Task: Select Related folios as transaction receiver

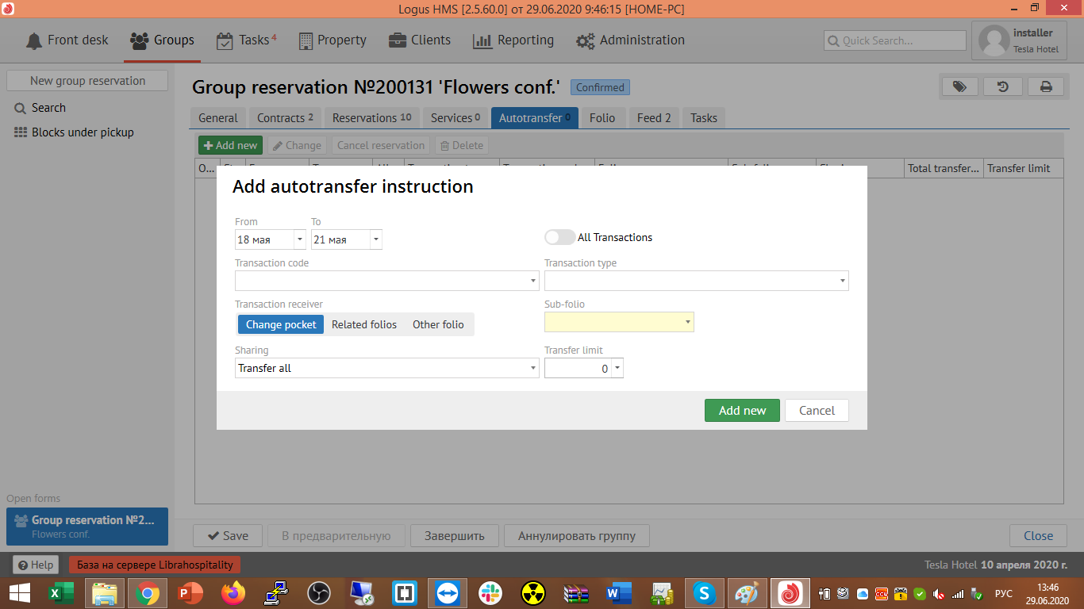Action: click(364, 324)
